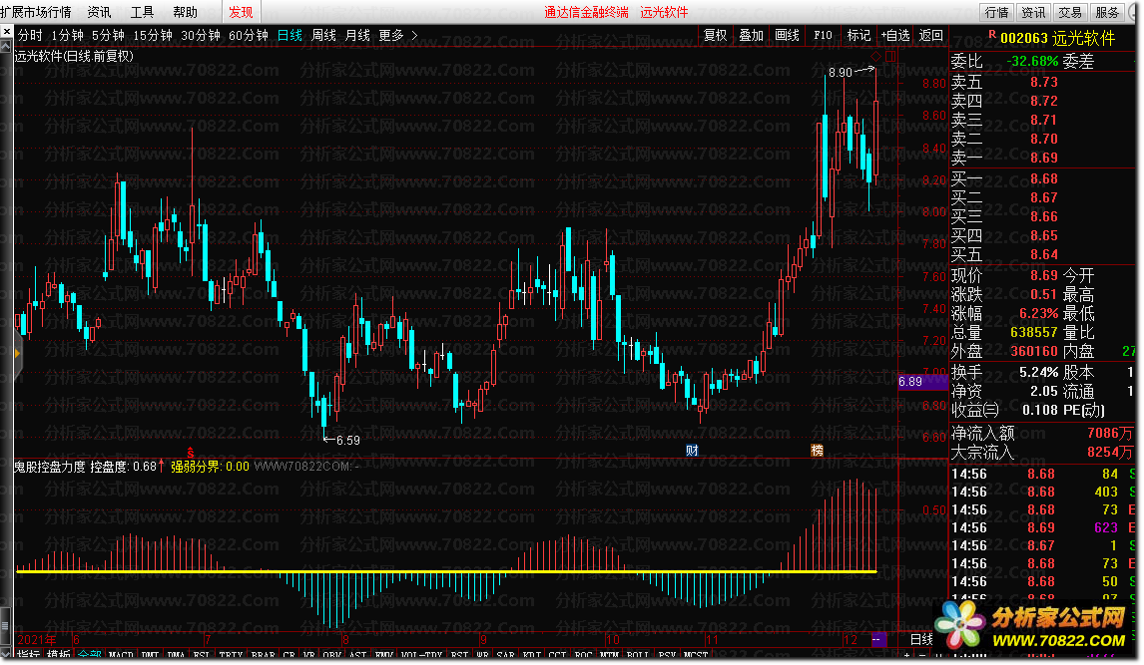Switch to the 分时 intraday view
Screen dimensions: 1144x665
point(30,35)
